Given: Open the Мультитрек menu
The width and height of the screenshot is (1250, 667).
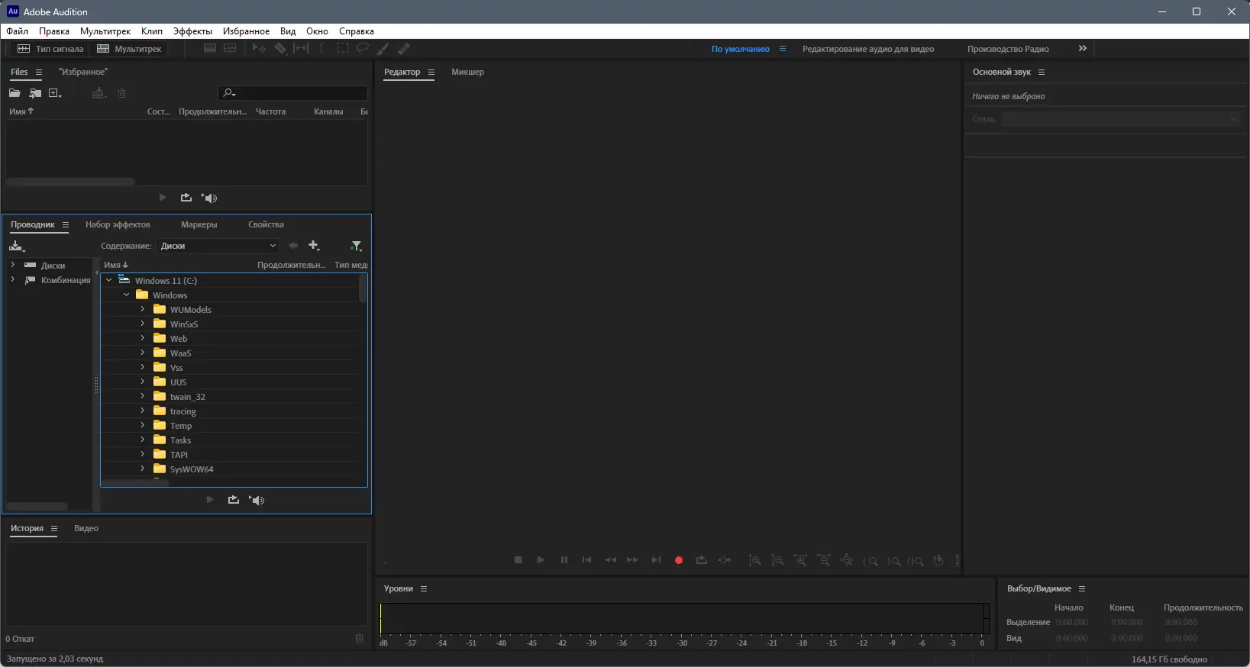Looking at the screenshot, I should click(x=105, y=31).
